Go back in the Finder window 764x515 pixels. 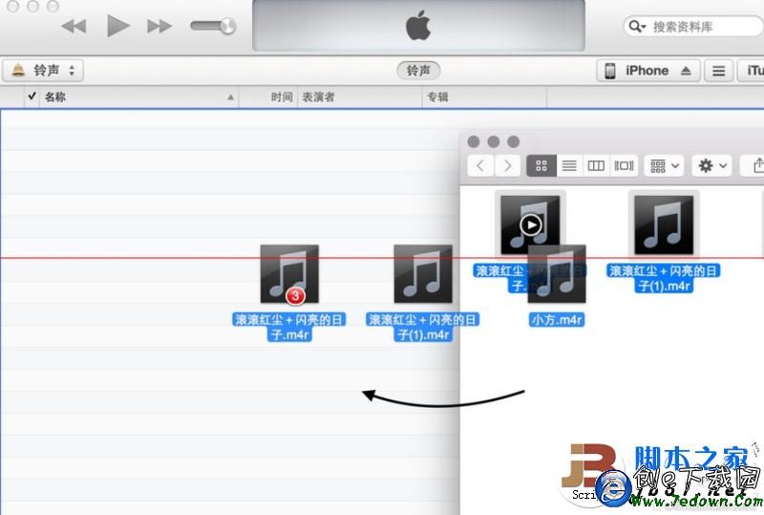point(480,166)
